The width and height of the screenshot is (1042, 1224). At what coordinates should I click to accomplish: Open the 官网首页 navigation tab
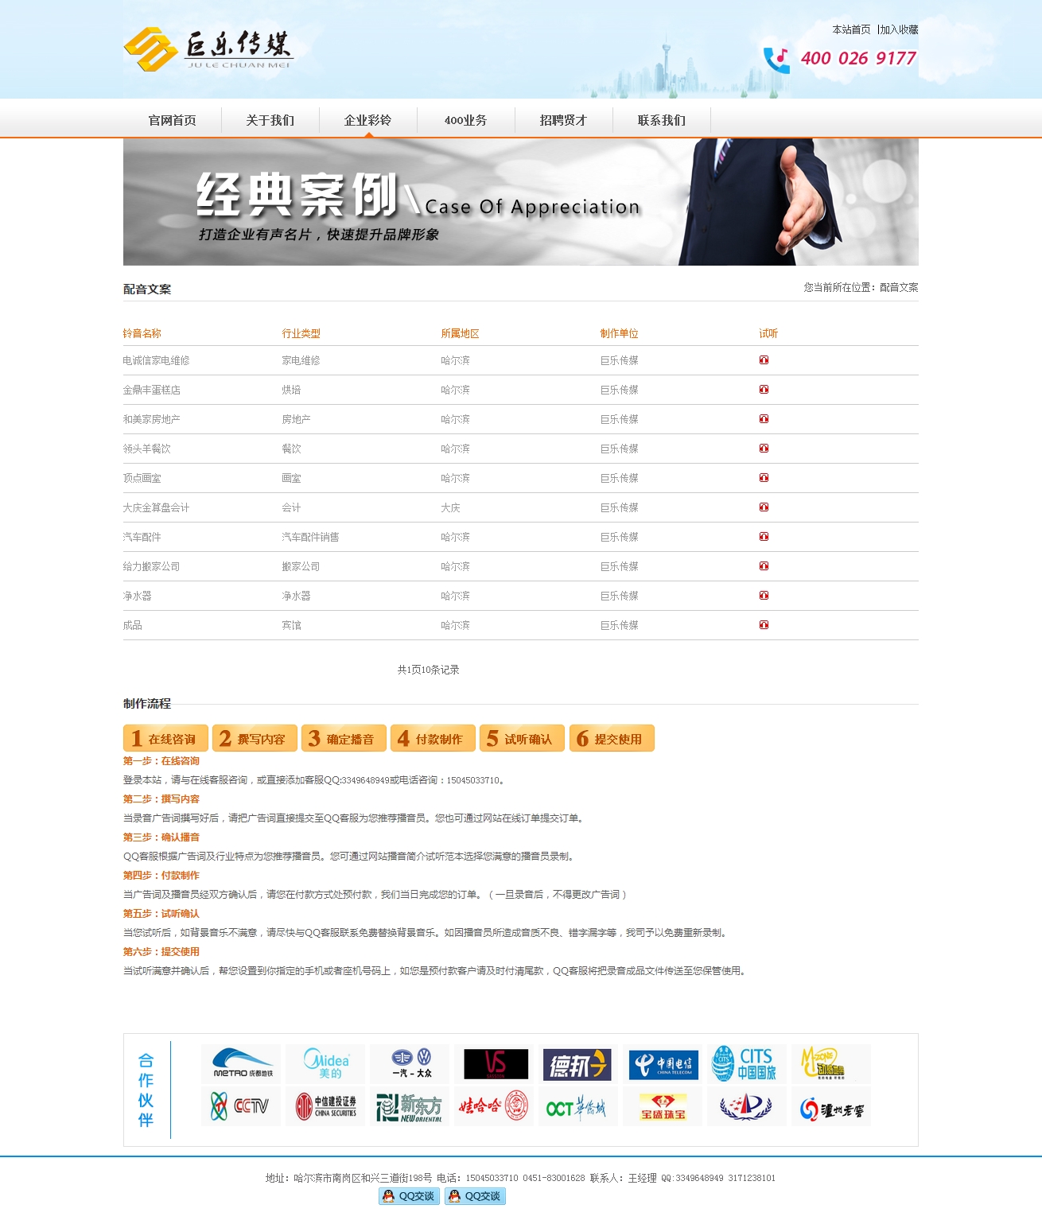click(x=172, y=120)
